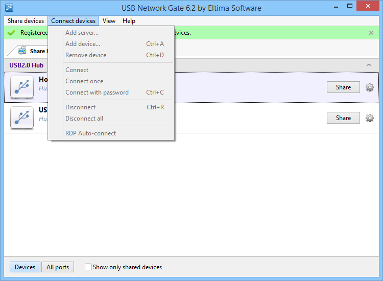Click the app icon in title bar
The image size is (383, 281).
[x=9, y=8]
